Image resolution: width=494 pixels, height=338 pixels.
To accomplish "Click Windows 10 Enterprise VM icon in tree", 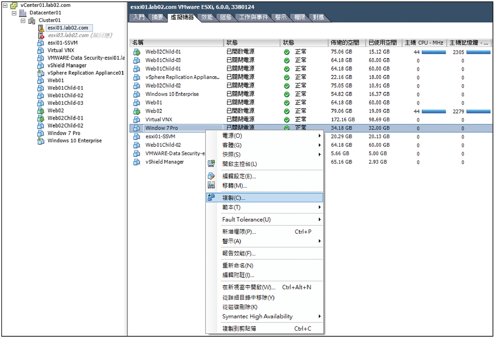I will 41,141.
